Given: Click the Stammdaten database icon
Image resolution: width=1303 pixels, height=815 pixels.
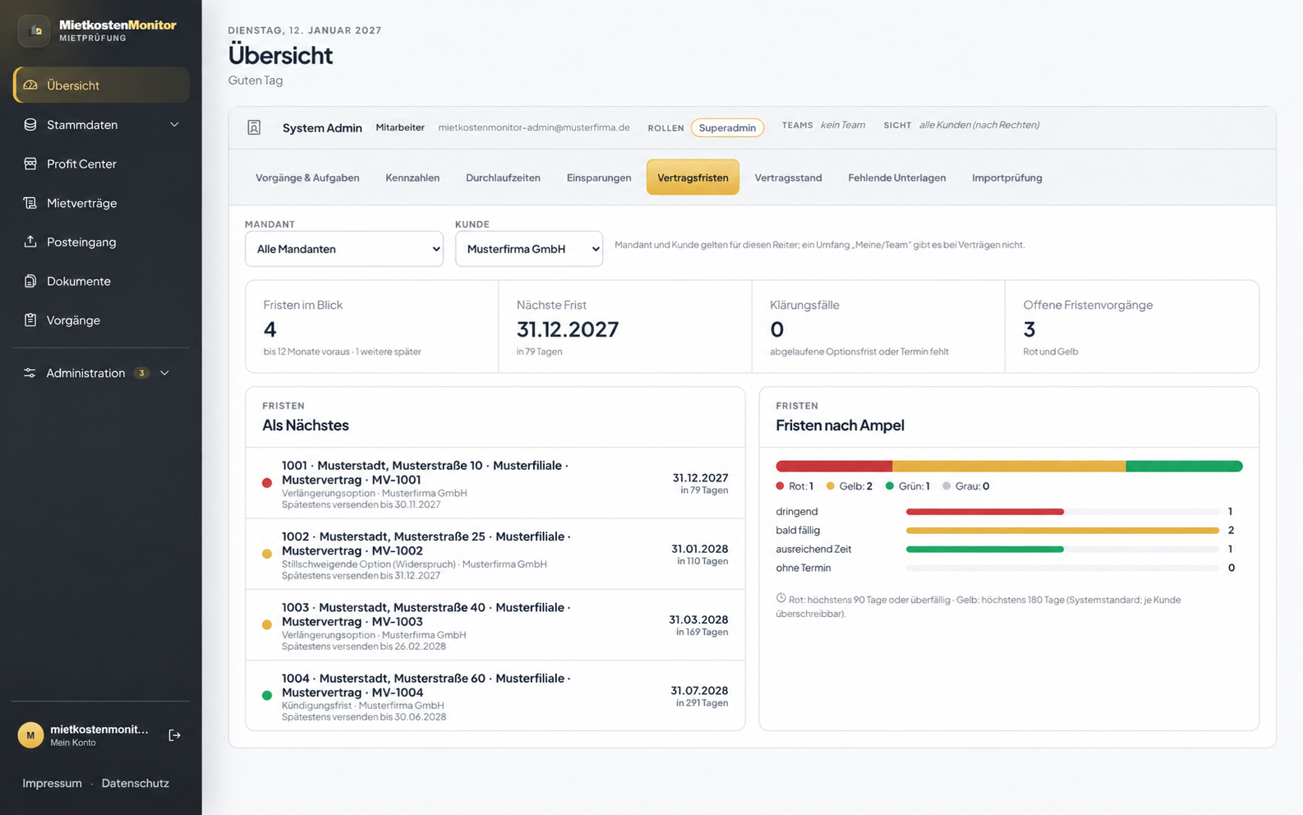Looking at the screenshot, I should (30, 125).
